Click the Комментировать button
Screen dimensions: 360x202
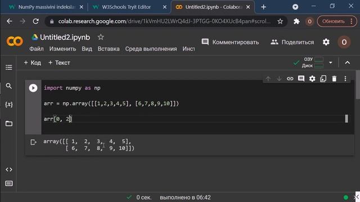[x=230, y=42]
